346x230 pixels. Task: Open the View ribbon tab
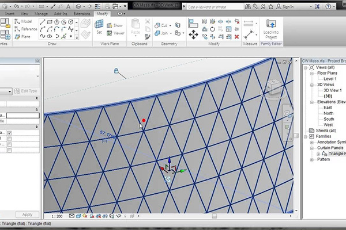coord(24,14)
